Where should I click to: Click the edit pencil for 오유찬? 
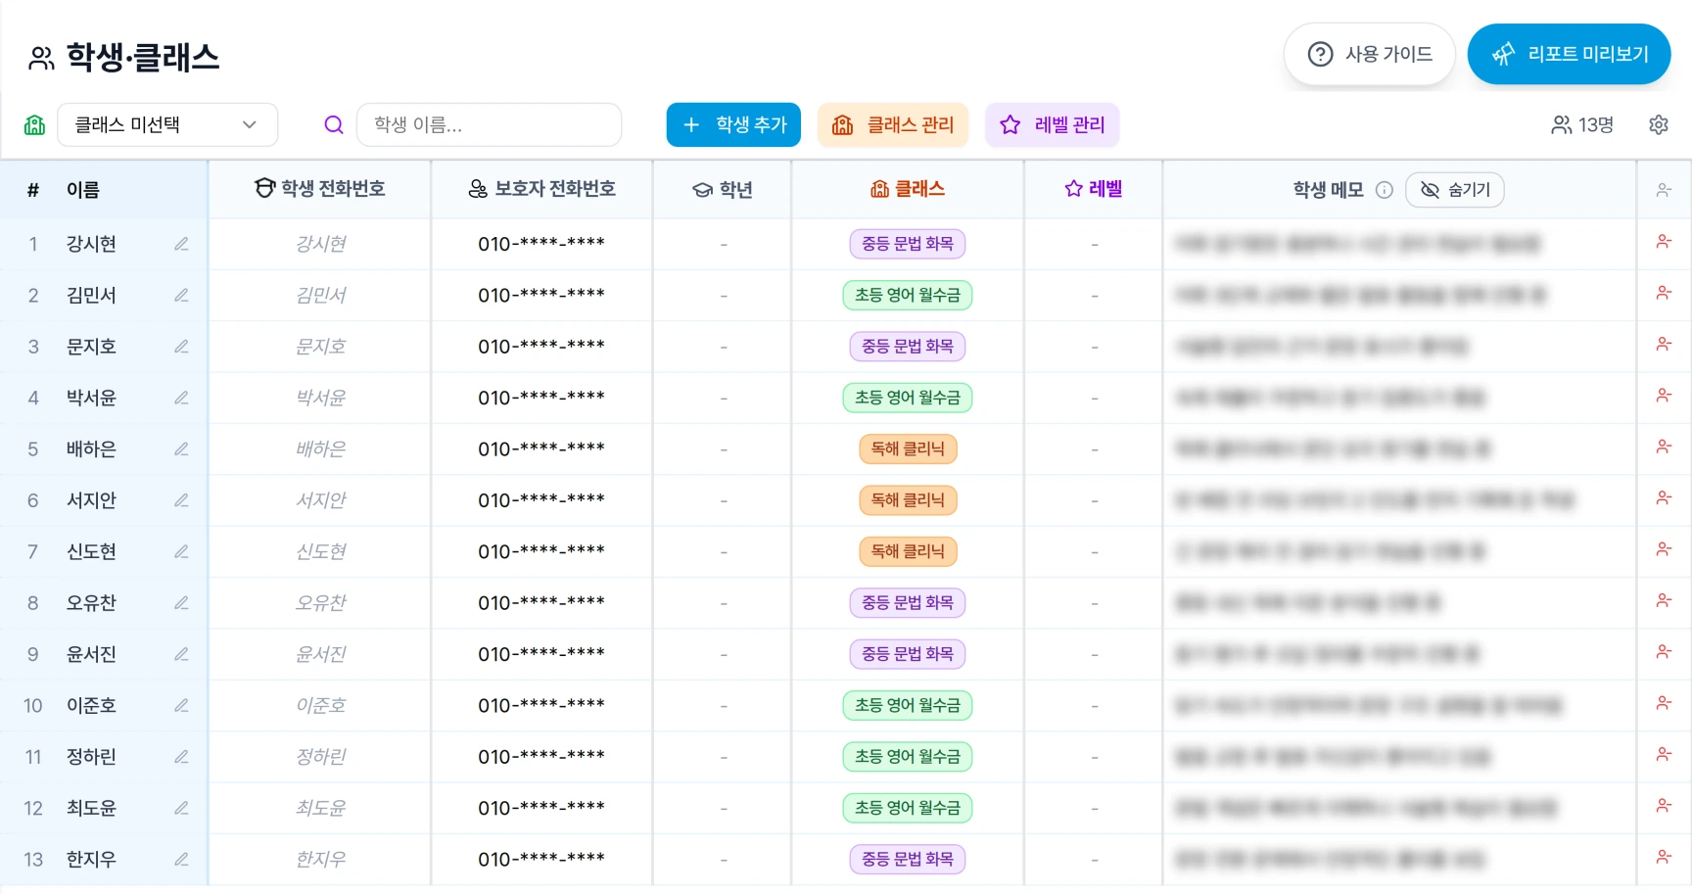[181, 603]
